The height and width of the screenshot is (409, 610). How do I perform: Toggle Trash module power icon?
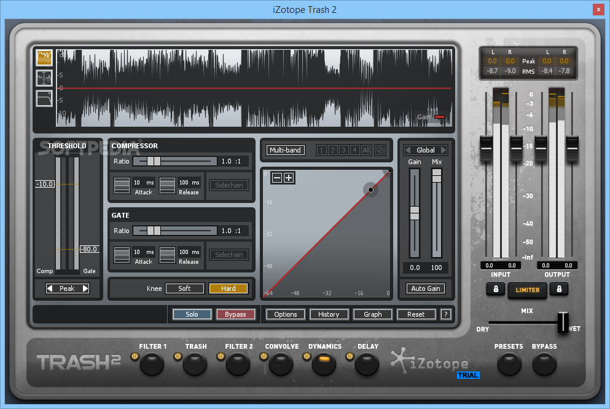tap(178, 356)
